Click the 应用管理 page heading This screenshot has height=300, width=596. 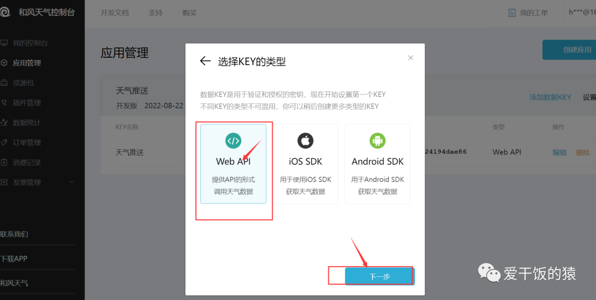pyautogui.click(x=125, y=52)
